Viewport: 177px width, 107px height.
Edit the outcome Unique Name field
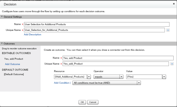(x=116, y=64)
